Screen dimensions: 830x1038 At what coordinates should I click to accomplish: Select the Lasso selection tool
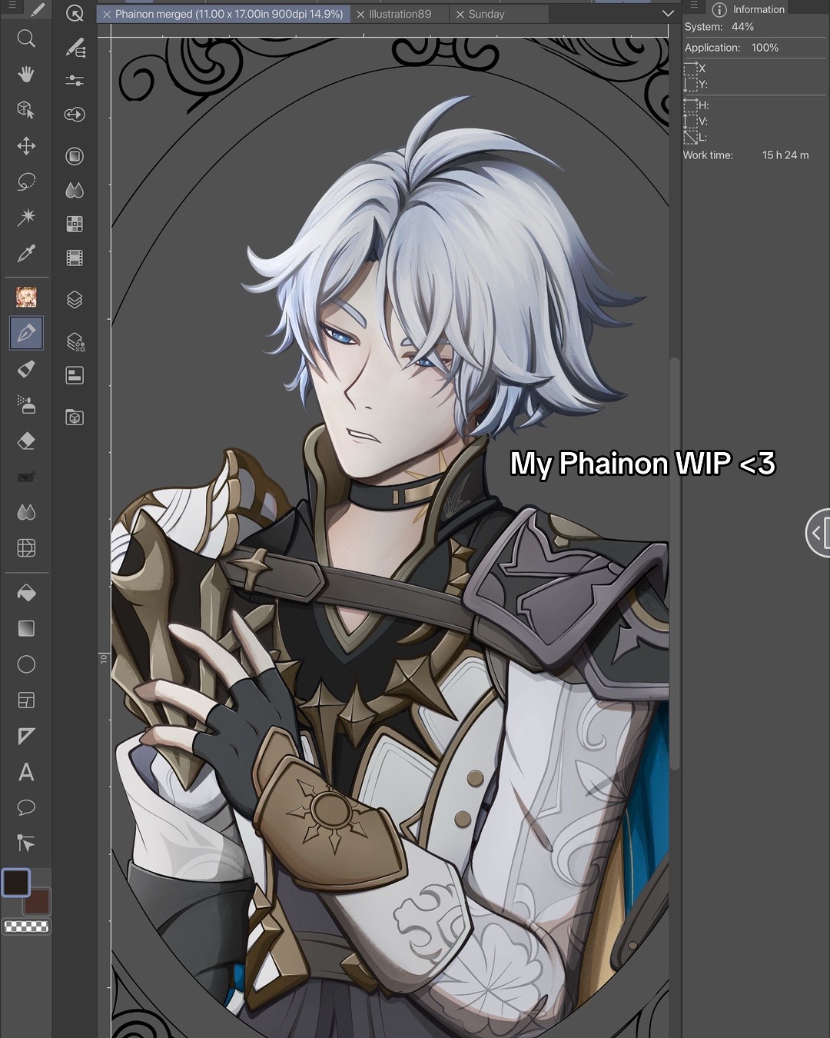tap(26, 181)
